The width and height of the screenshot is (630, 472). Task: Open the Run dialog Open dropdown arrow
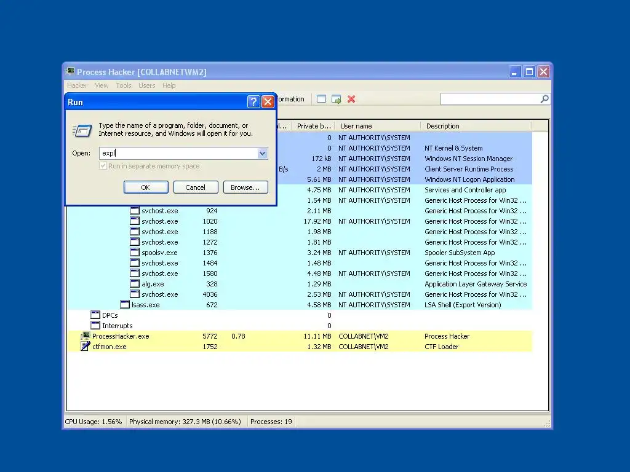(262, 153)
